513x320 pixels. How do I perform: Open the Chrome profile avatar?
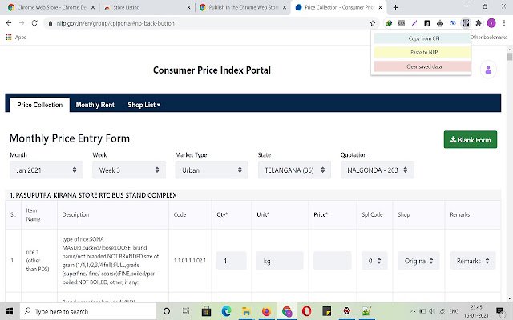[x=491, y=23]
